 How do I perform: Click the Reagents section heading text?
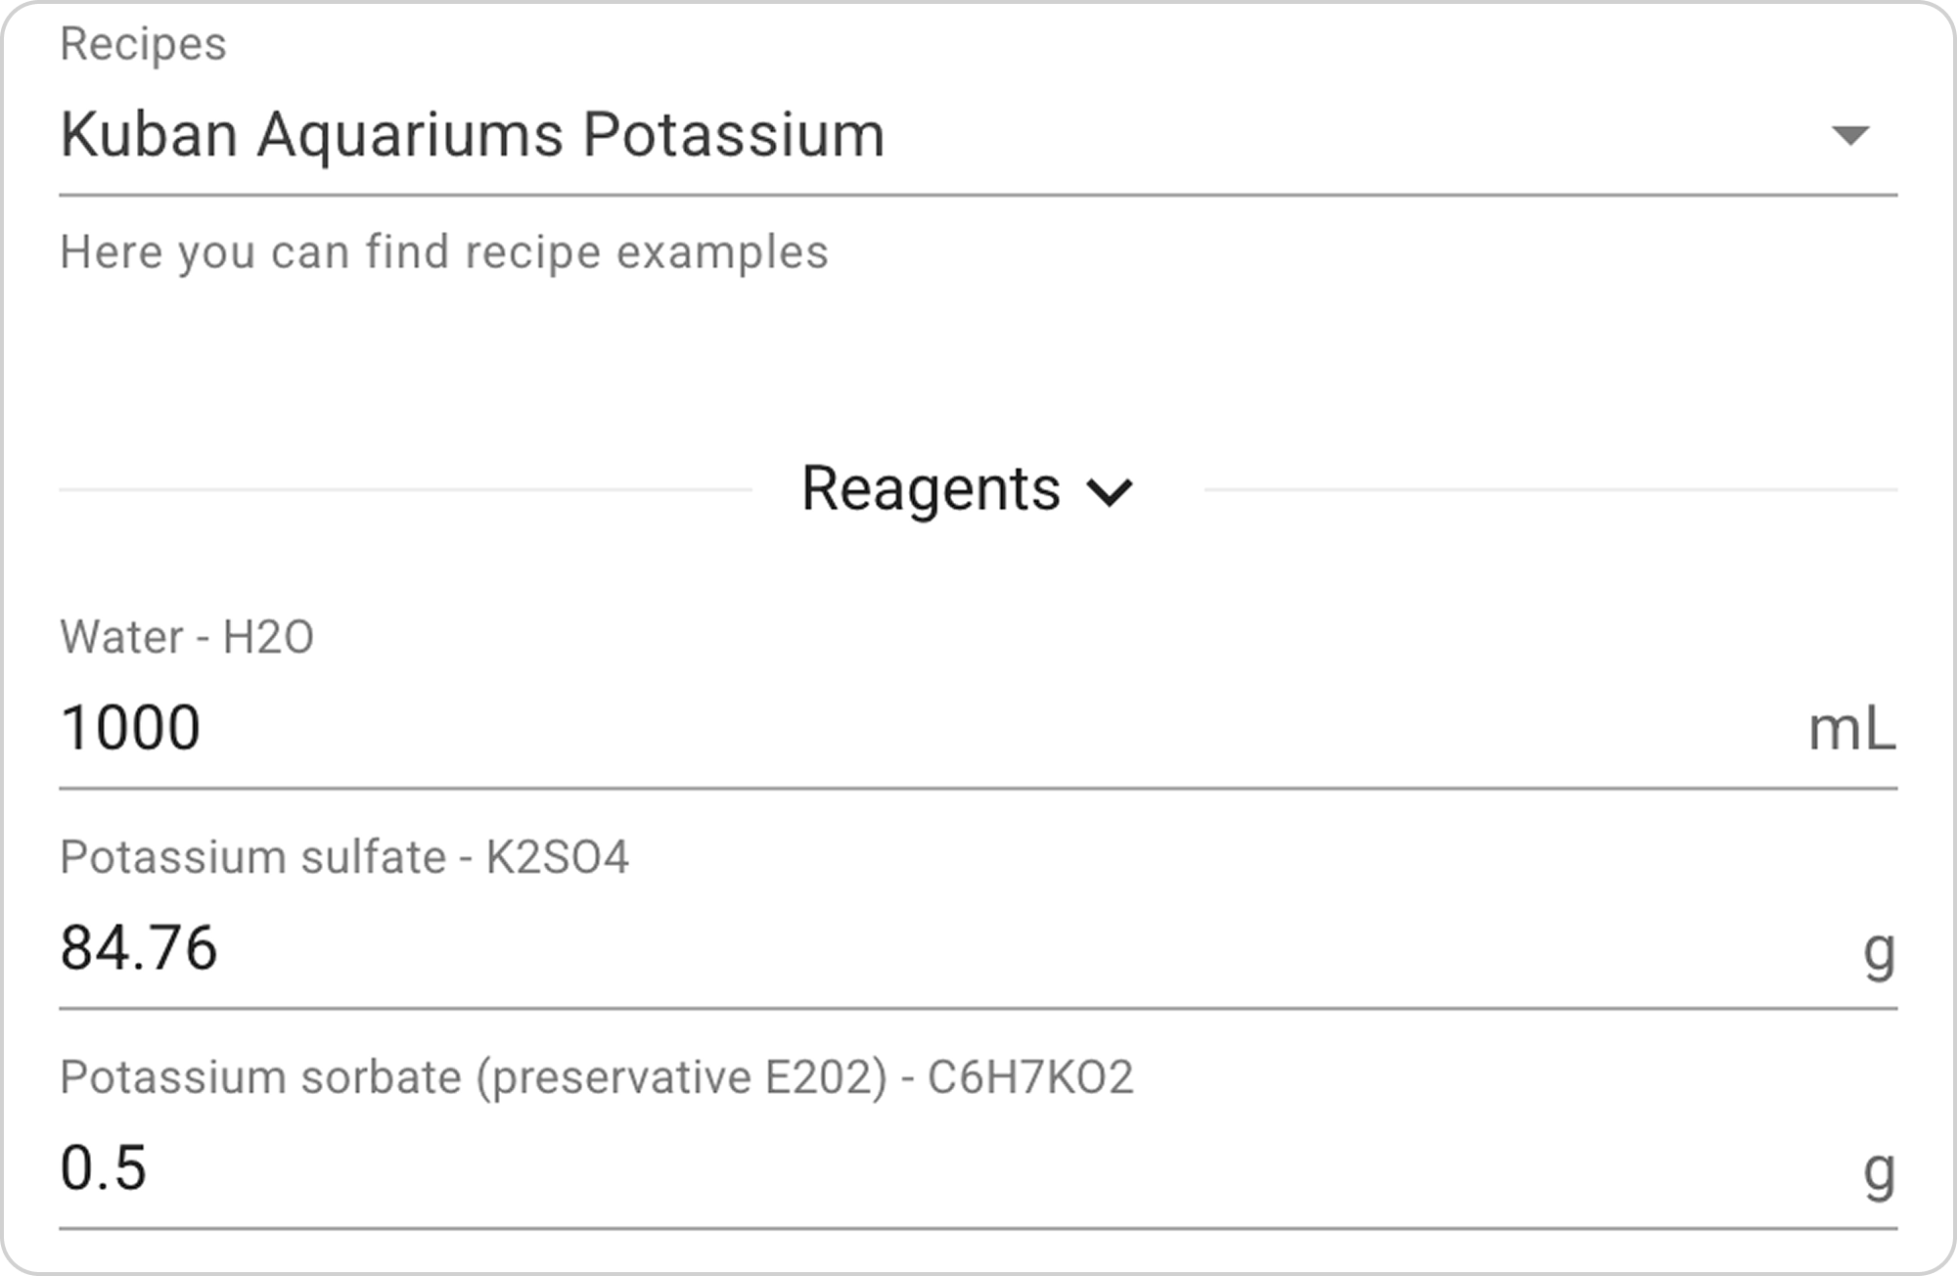tap(931, 488)
